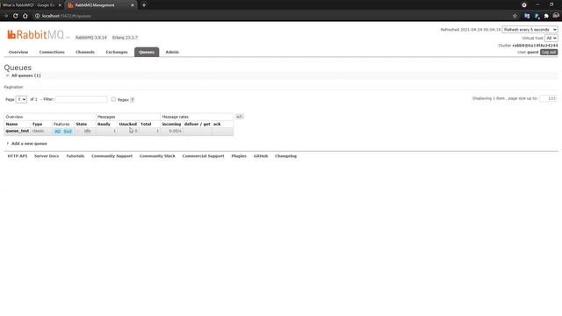Click the Erlang 23.2.7 version label
562x316 pixels.
coord(125,37)
